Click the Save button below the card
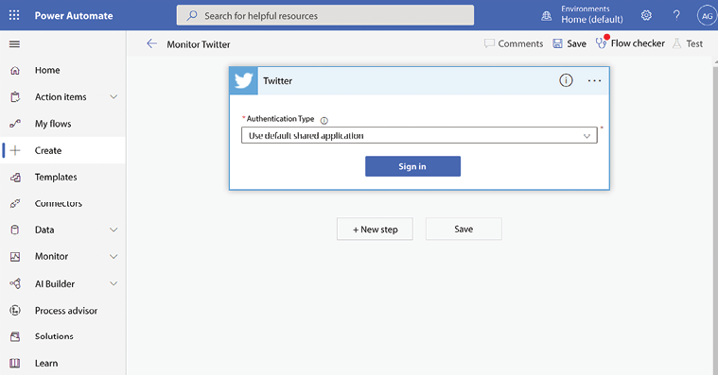 pos(464,230)
